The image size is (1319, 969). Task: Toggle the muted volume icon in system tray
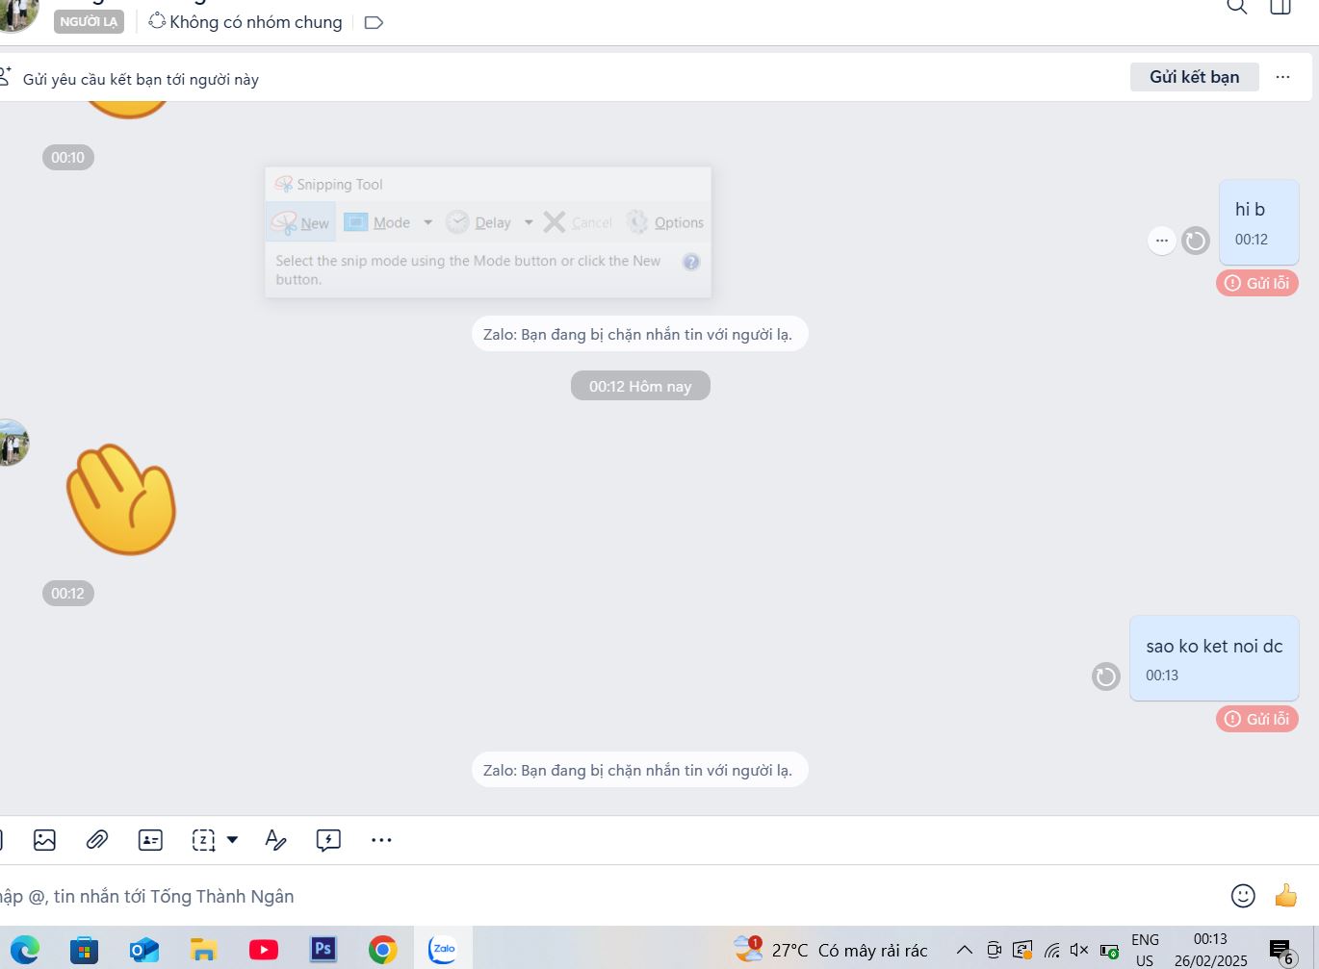coord(1079,951)
